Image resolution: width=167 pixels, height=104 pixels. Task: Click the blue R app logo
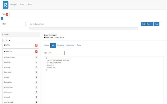click(5, 5)
